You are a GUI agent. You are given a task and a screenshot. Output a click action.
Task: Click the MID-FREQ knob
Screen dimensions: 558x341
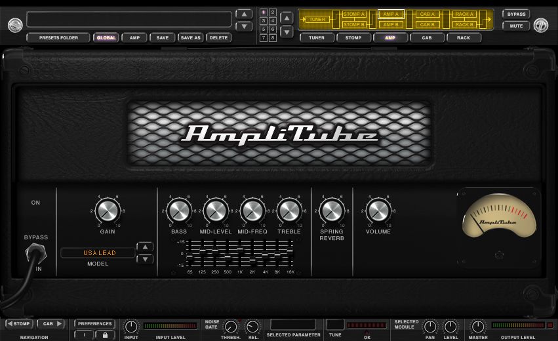tap(252, 211)
